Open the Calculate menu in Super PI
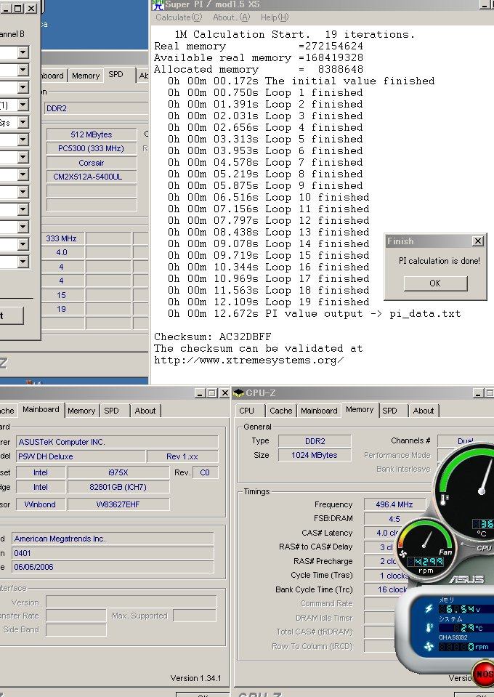Screen dimensions: 494x697 (x=179, y=17)
